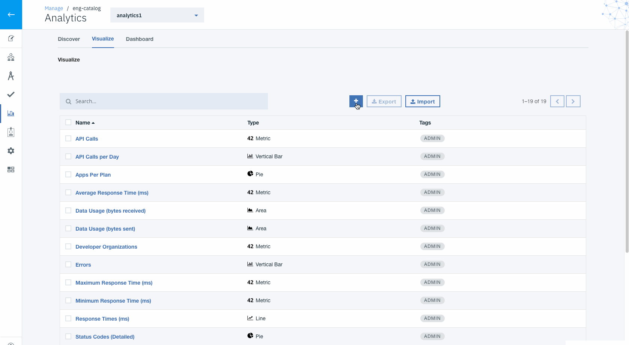Open the compass drafting icon in sidebar
Image resolution: width=629 pixels, height=345 pixels.
[x=11, y=76]
